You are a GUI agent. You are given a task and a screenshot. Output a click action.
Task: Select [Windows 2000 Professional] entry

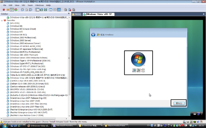coord(23,37)
